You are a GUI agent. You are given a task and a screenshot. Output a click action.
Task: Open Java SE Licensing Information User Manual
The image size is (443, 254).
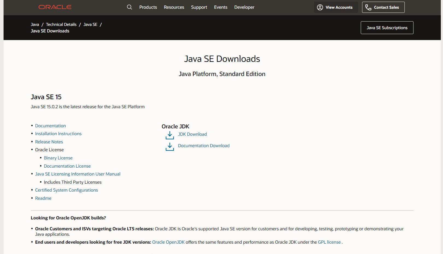coord(78,174)
